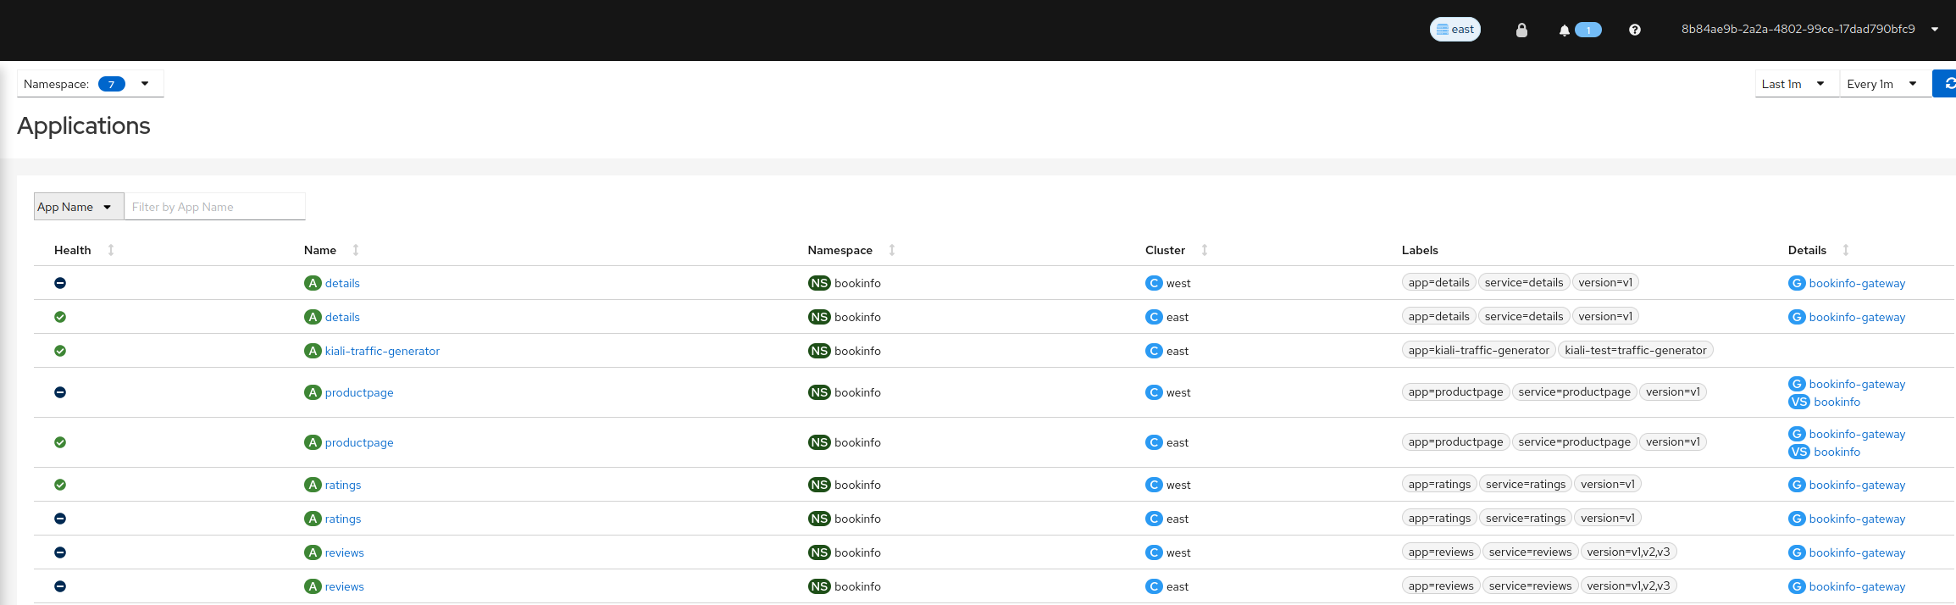Viewport: 1956px width, 605px height.
Task: Click the refresh button icon
Action: 1947,84
